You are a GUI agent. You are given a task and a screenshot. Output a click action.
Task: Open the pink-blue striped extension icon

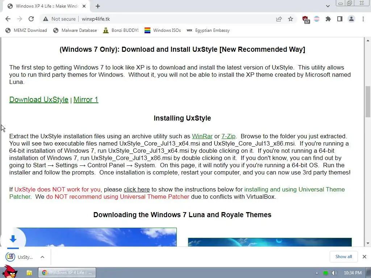pyautogui.click(x=317, y=19)
